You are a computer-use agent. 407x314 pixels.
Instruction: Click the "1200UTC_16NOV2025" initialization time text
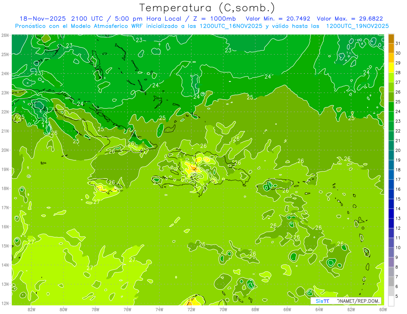pos(231,26)
